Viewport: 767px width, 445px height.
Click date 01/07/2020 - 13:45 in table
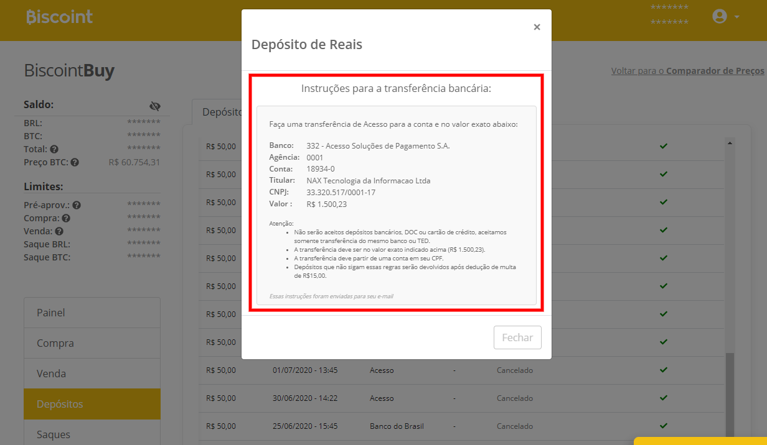coord(305,370)
